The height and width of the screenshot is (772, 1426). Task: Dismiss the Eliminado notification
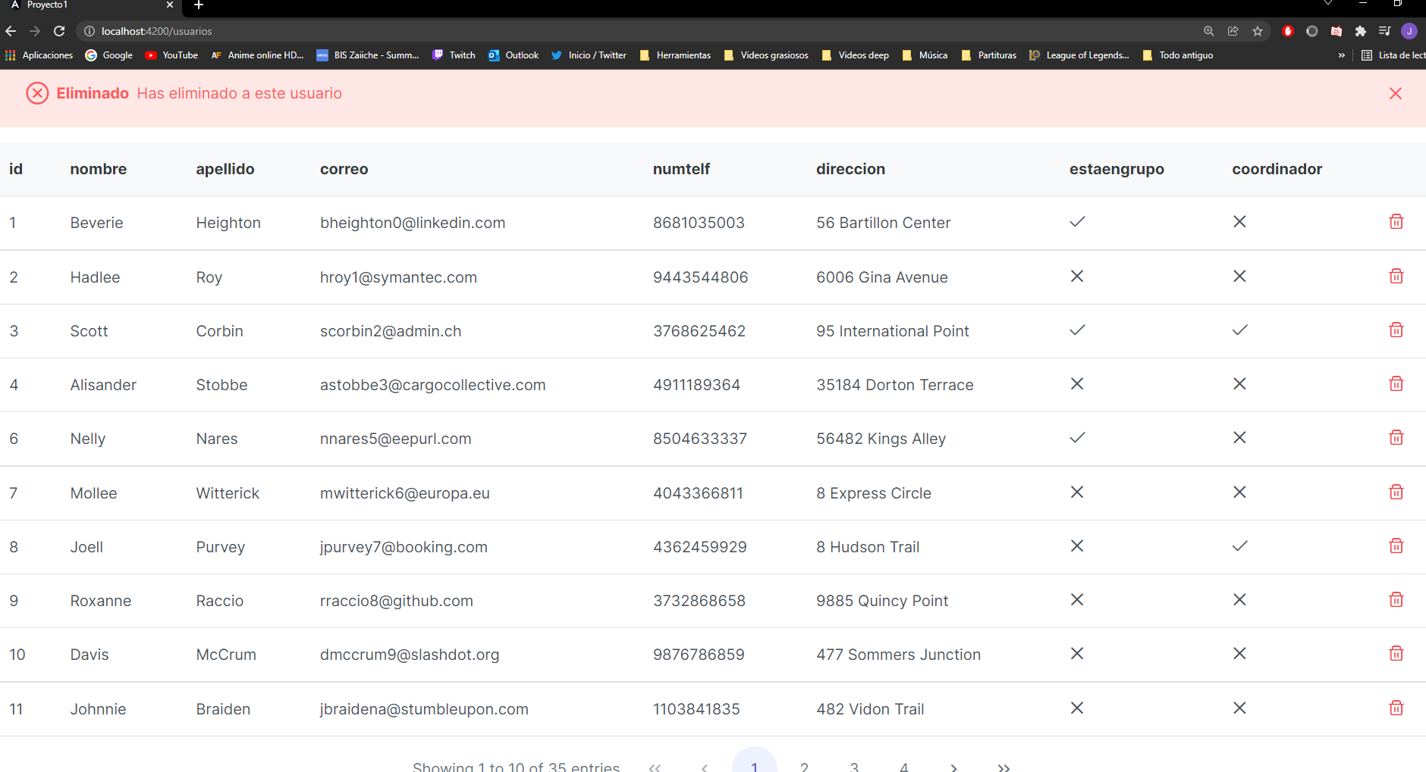pyautogui.click(x=1395, y=93)
